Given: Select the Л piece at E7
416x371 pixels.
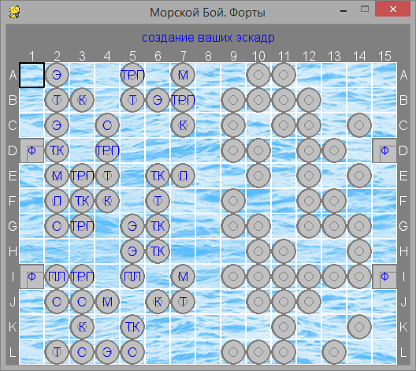Looking at the screenshot, I should (x=183, y=176).
